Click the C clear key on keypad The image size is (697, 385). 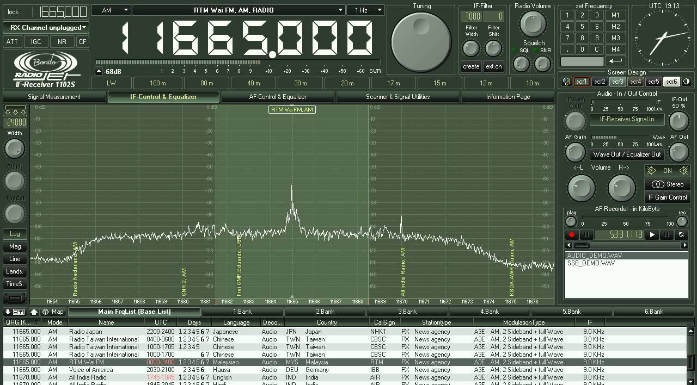coord(597,49)
